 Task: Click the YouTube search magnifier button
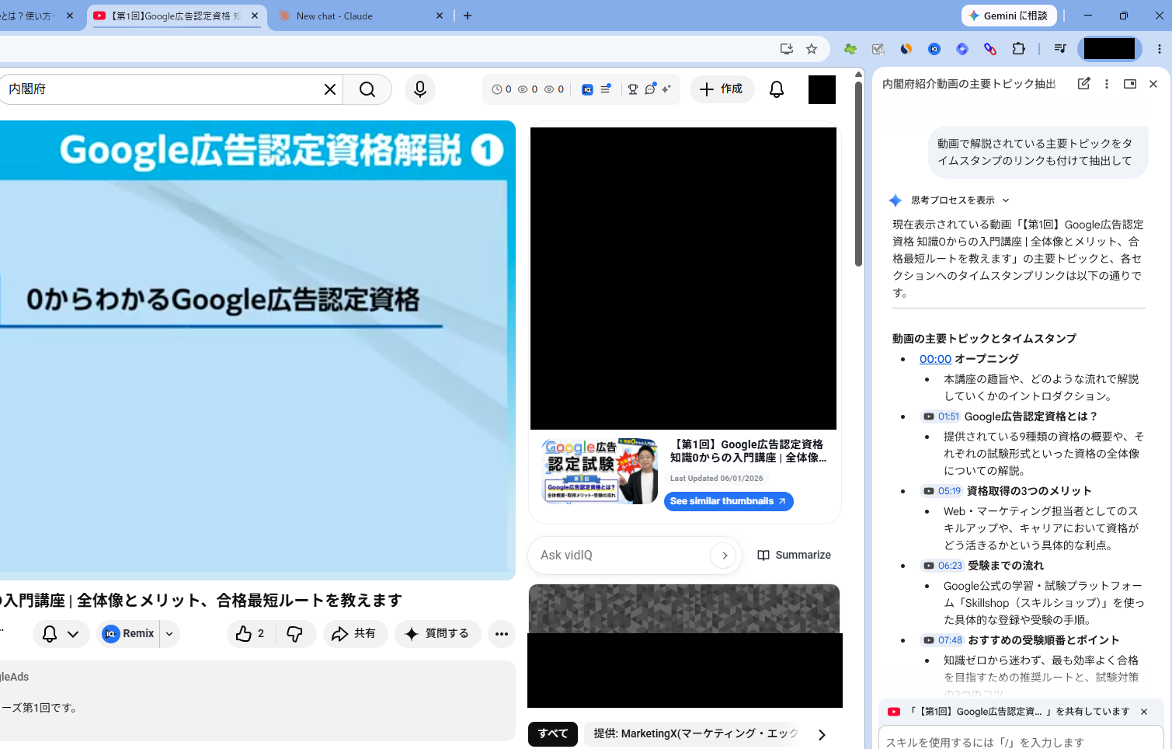pos(367,89)
